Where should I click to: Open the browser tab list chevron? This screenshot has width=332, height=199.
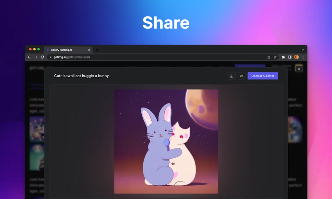pyautogui.click(x=303, y=50)
